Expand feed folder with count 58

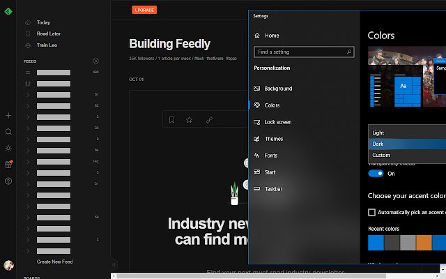tap(28, 217)
